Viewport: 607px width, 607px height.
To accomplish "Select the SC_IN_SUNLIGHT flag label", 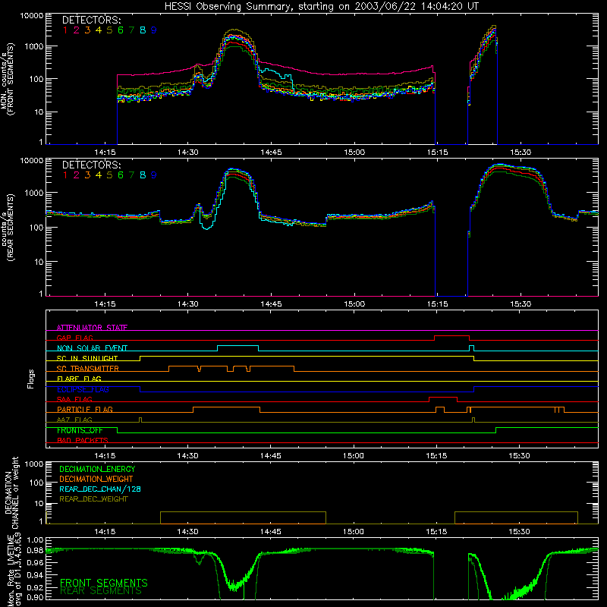I will click(87, 358).
